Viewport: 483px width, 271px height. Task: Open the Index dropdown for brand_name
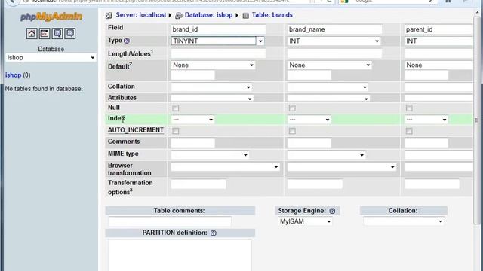[309, 120]
